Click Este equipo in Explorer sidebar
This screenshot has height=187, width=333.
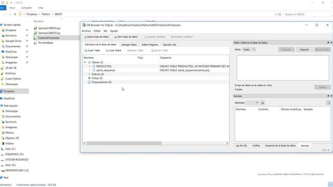pos(10,106)
